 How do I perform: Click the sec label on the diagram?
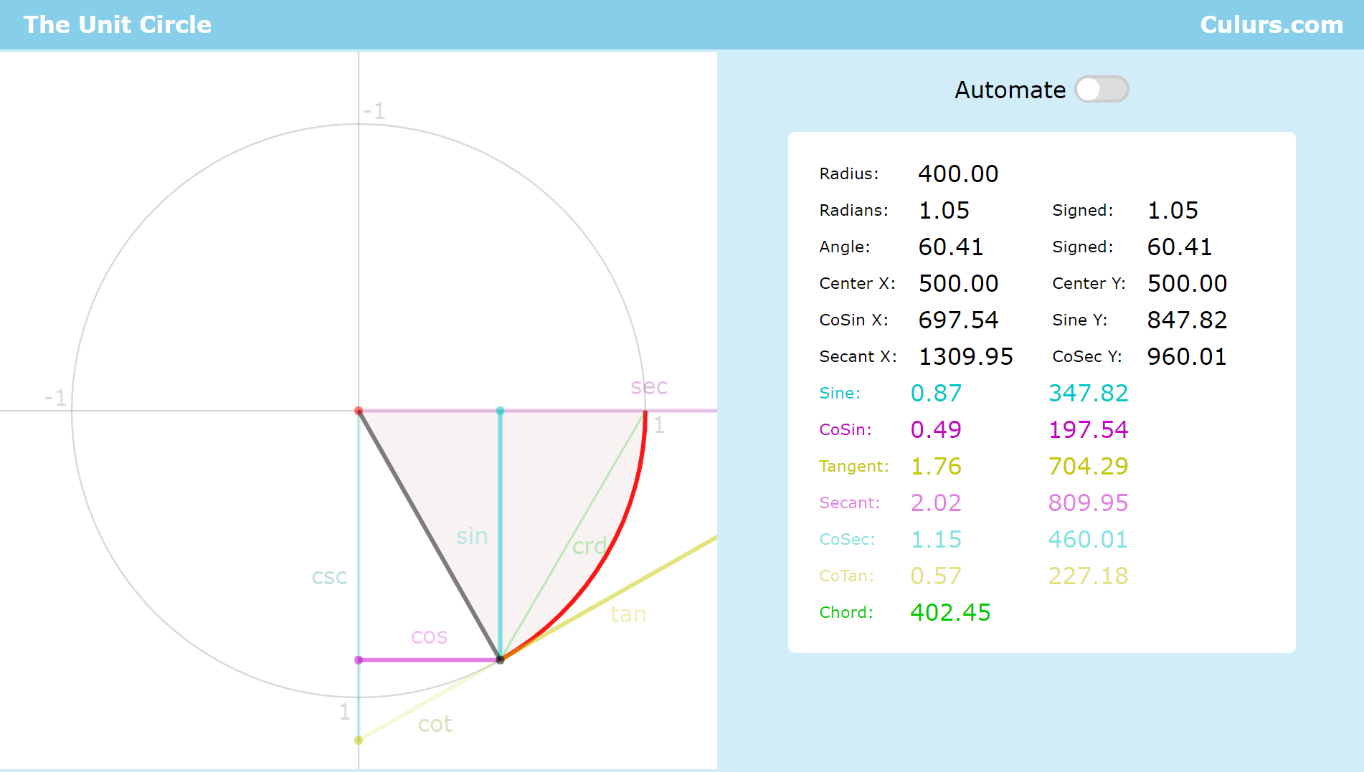[x=648, y=387]
